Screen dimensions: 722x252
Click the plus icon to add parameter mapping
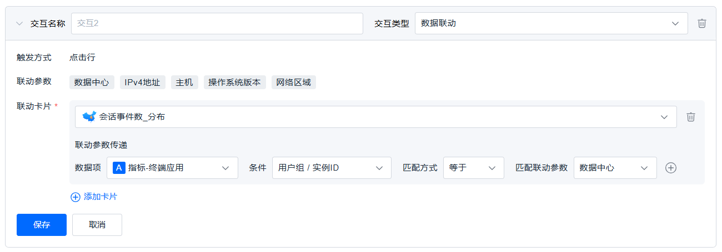point(671,168)
